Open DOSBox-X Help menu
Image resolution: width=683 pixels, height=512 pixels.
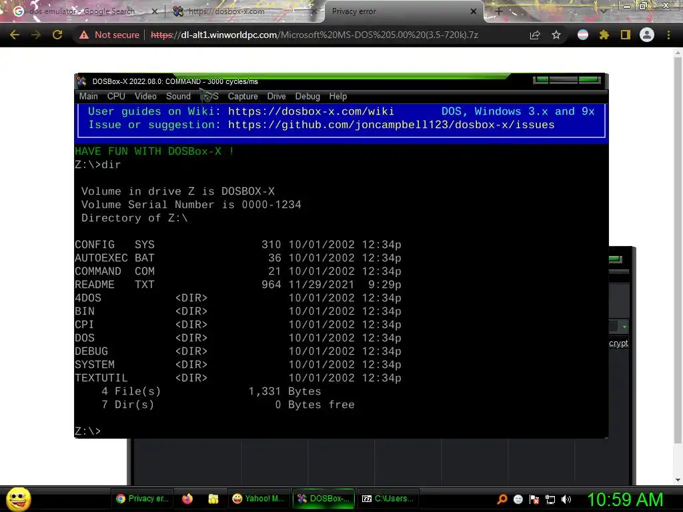338,96
